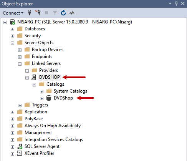Toggle the Auto Hide pin button
This screenshot has width=187, height=161.
coord(176,3)
